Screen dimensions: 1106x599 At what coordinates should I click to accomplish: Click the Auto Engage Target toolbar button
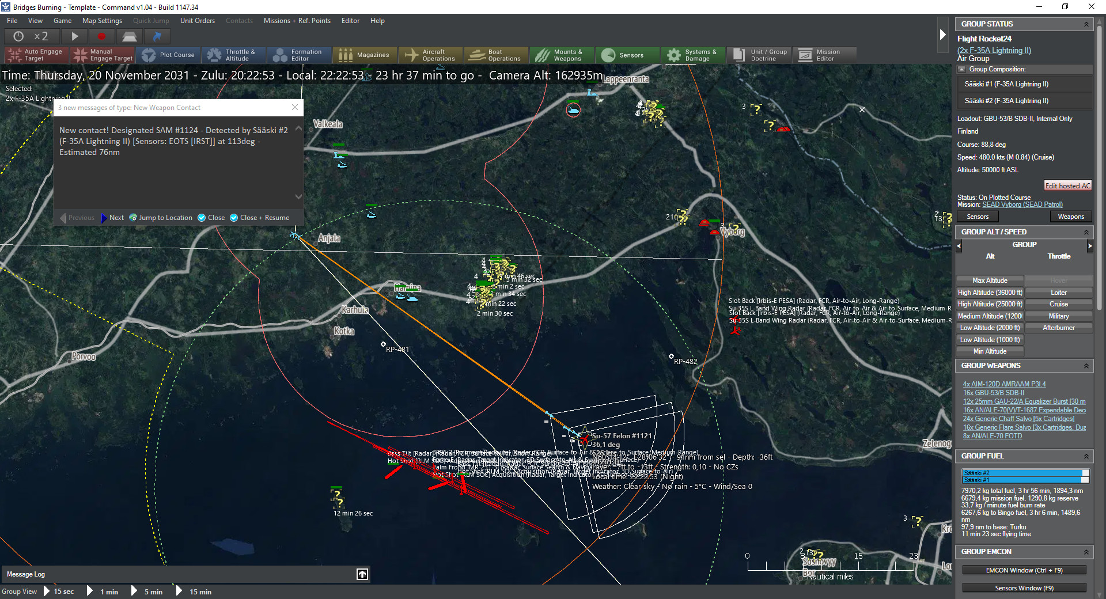(x=36, y=55)
